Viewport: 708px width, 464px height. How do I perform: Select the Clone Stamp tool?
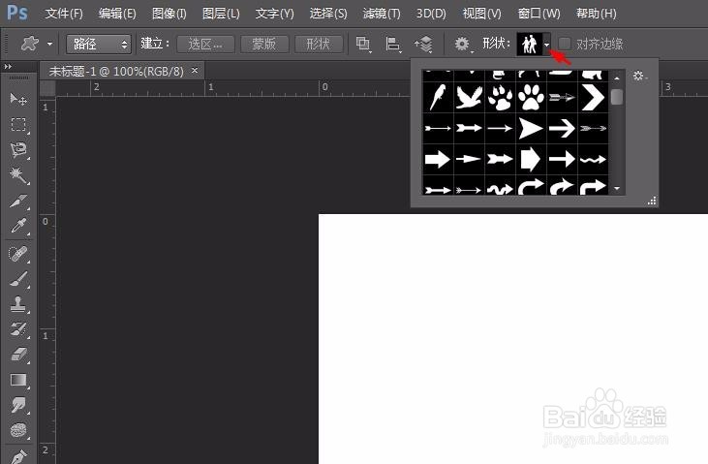tap(18, 304)
